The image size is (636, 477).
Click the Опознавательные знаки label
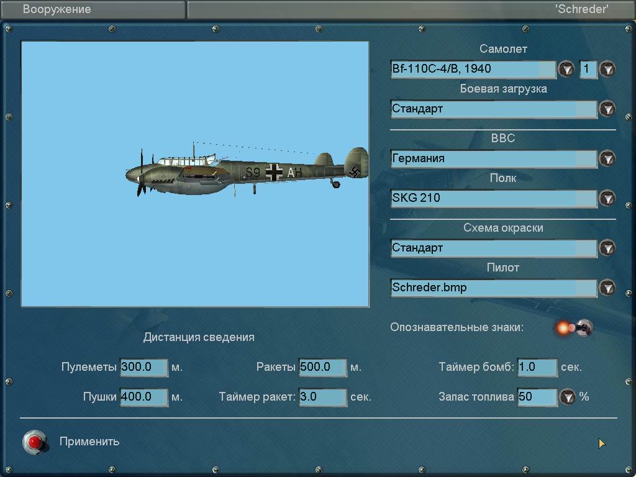[x=457, y=327]
